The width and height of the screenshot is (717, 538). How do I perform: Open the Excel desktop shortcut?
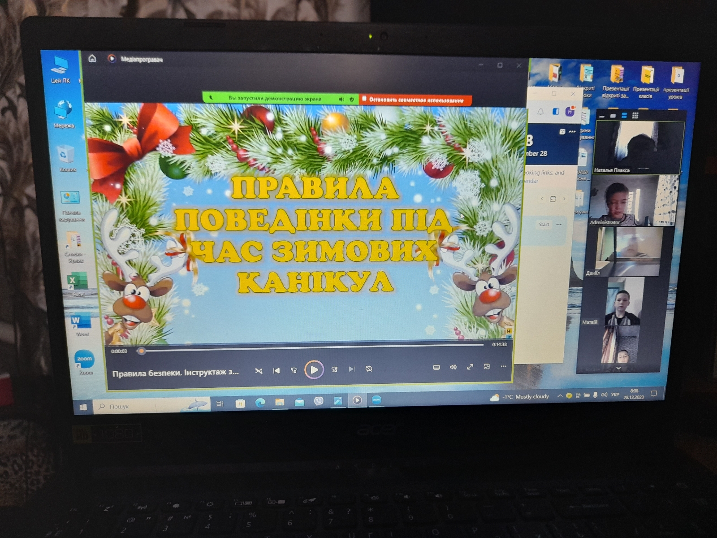[x=78, y=285]
